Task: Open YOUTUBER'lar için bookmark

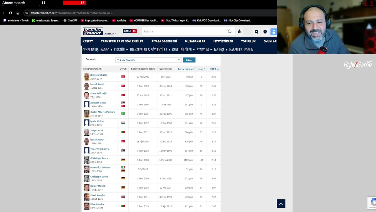Action: click(x=143, y=21)
